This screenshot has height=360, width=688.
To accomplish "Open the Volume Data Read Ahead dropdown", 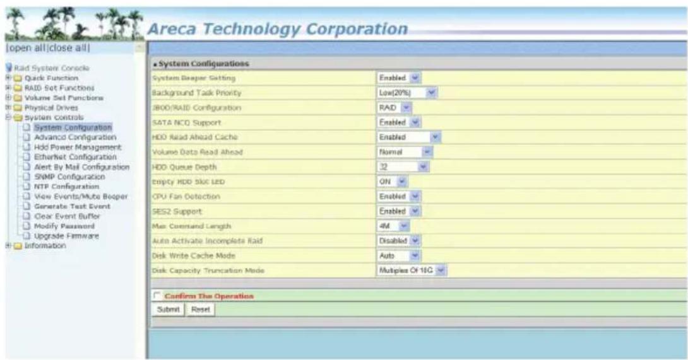I will [x=405, y=152].
